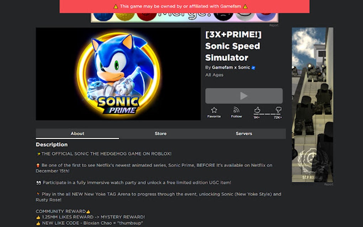Screen dimensions: 363x227
Task: Switch to the Servers tab
Action: (x=244, y=133)
